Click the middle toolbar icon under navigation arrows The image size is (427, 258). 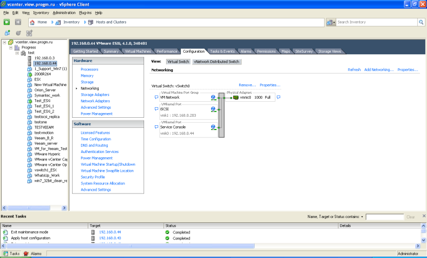click(18, 33)
